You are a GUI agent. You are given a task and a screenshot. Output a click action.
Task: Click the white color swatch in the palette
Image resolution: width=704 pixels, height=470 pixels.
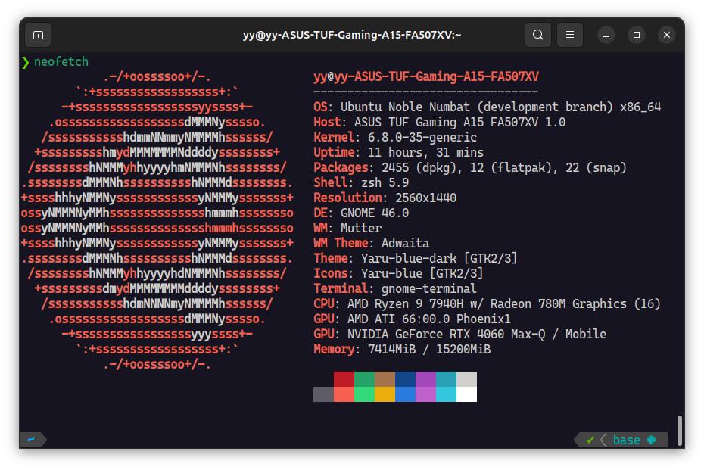click(x=468, y=392)
